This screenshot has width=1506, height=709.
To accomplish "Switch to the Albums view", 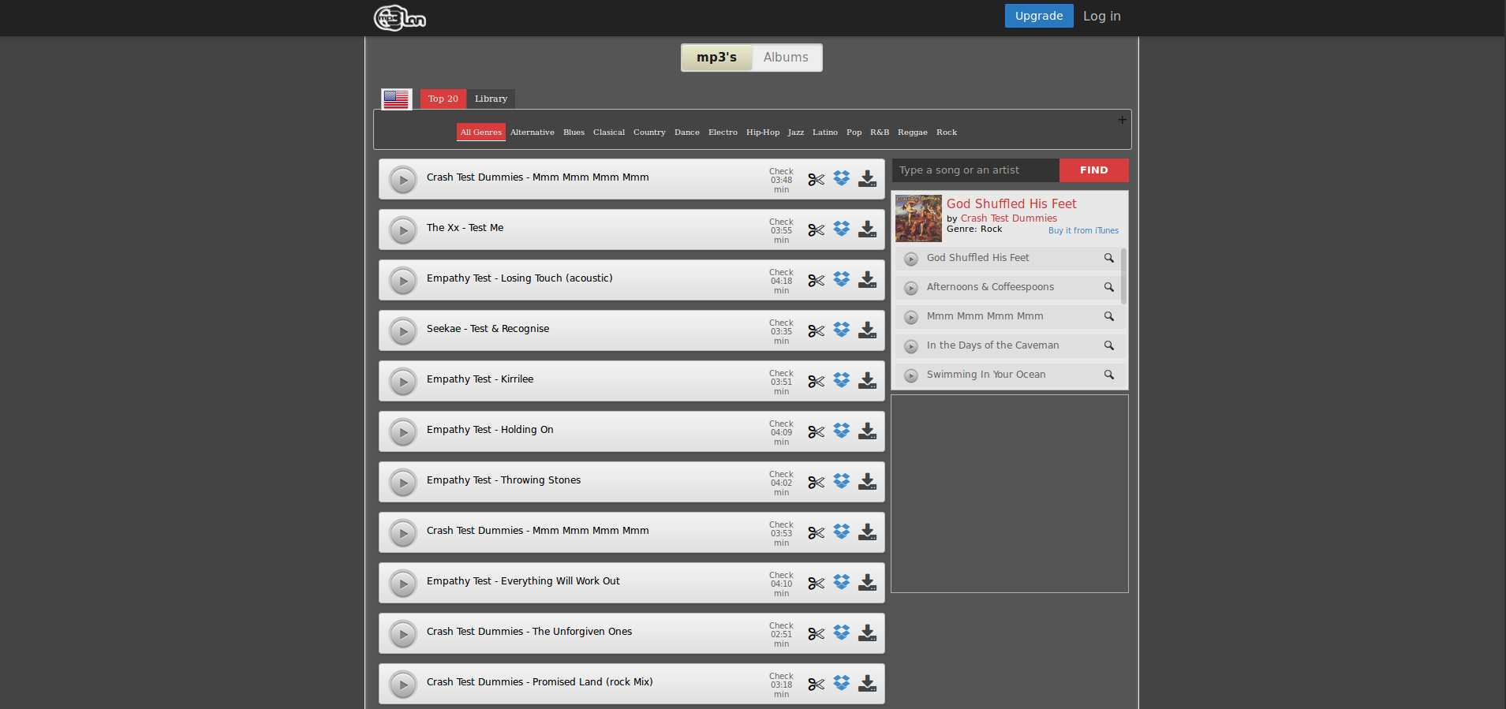I will 786,58.
